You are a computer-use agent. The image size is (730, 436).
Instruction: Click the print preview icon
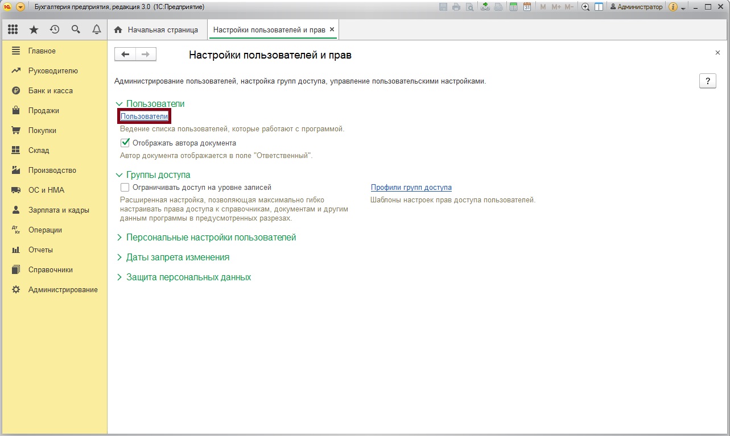click(469, 7)
